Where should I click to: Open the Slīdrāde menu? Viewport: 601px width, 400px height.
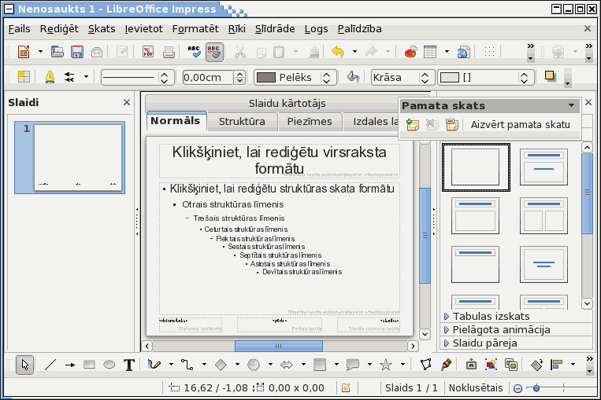click(275, 29)
